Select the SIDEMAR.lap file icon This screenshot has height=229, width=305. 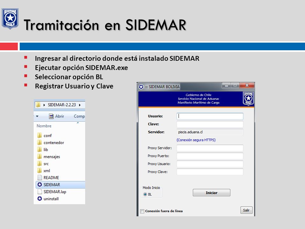[40, 191]
